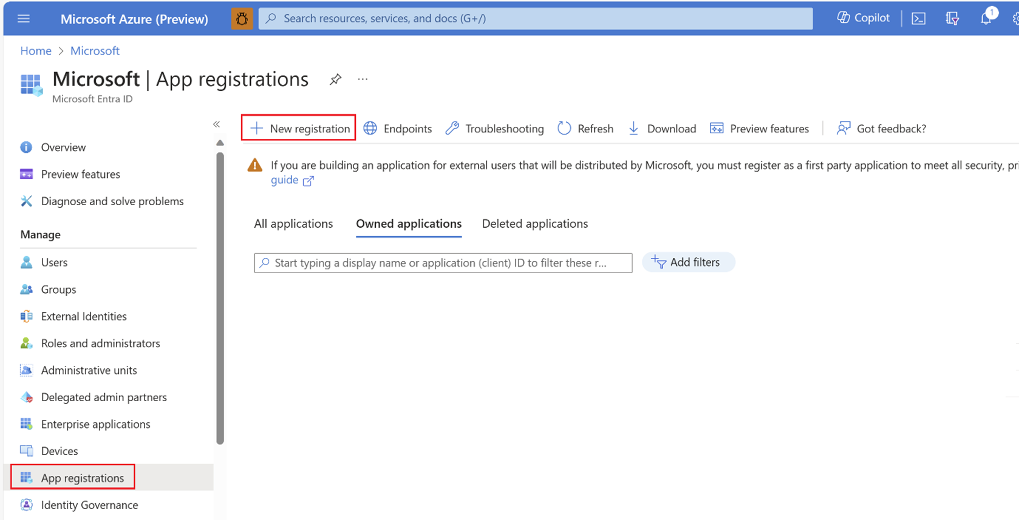Click Add filters button

tap(688, 262)
